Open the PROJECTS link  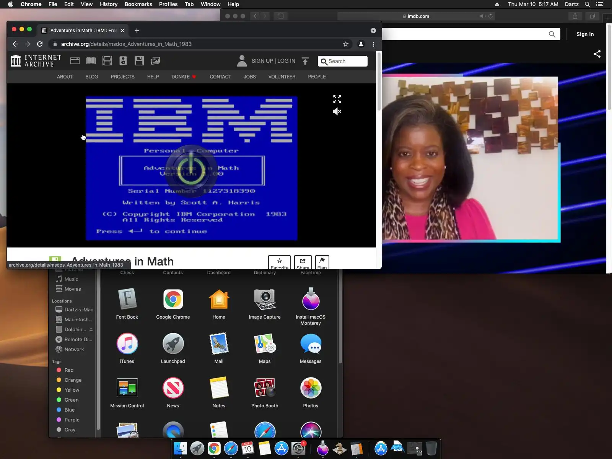123,77
